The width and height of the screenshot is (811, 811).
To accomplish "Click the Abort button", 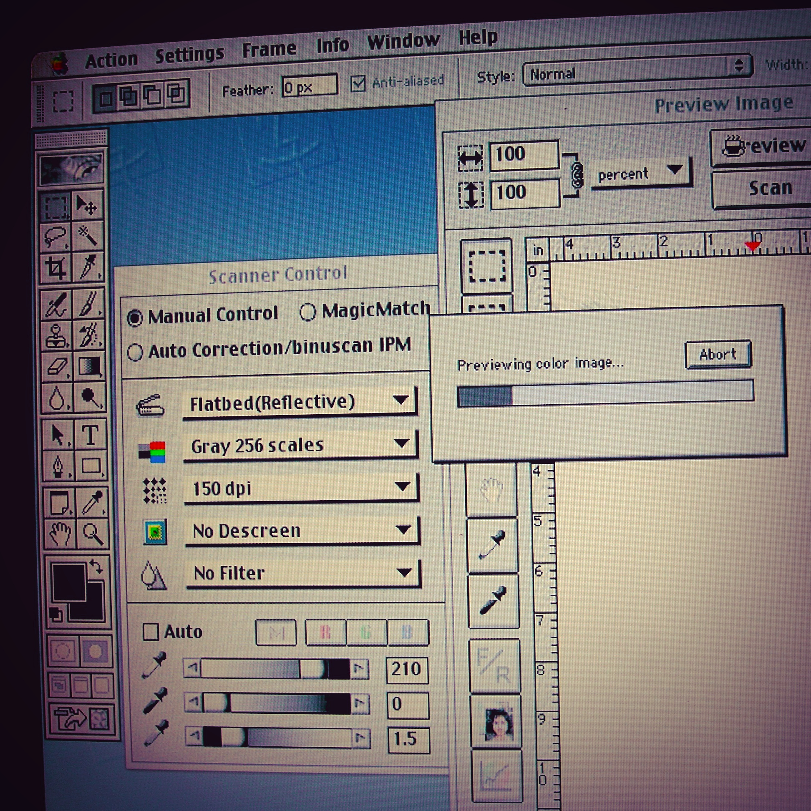I will coord(718,354).
